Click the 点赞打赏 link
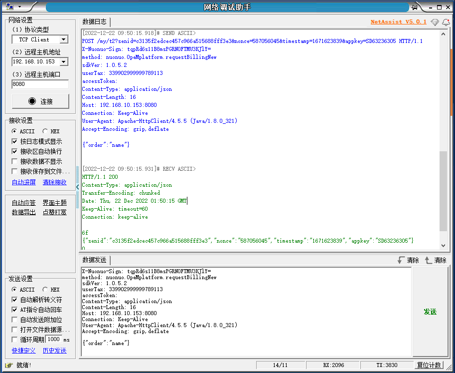 click(x=54, y=212)
